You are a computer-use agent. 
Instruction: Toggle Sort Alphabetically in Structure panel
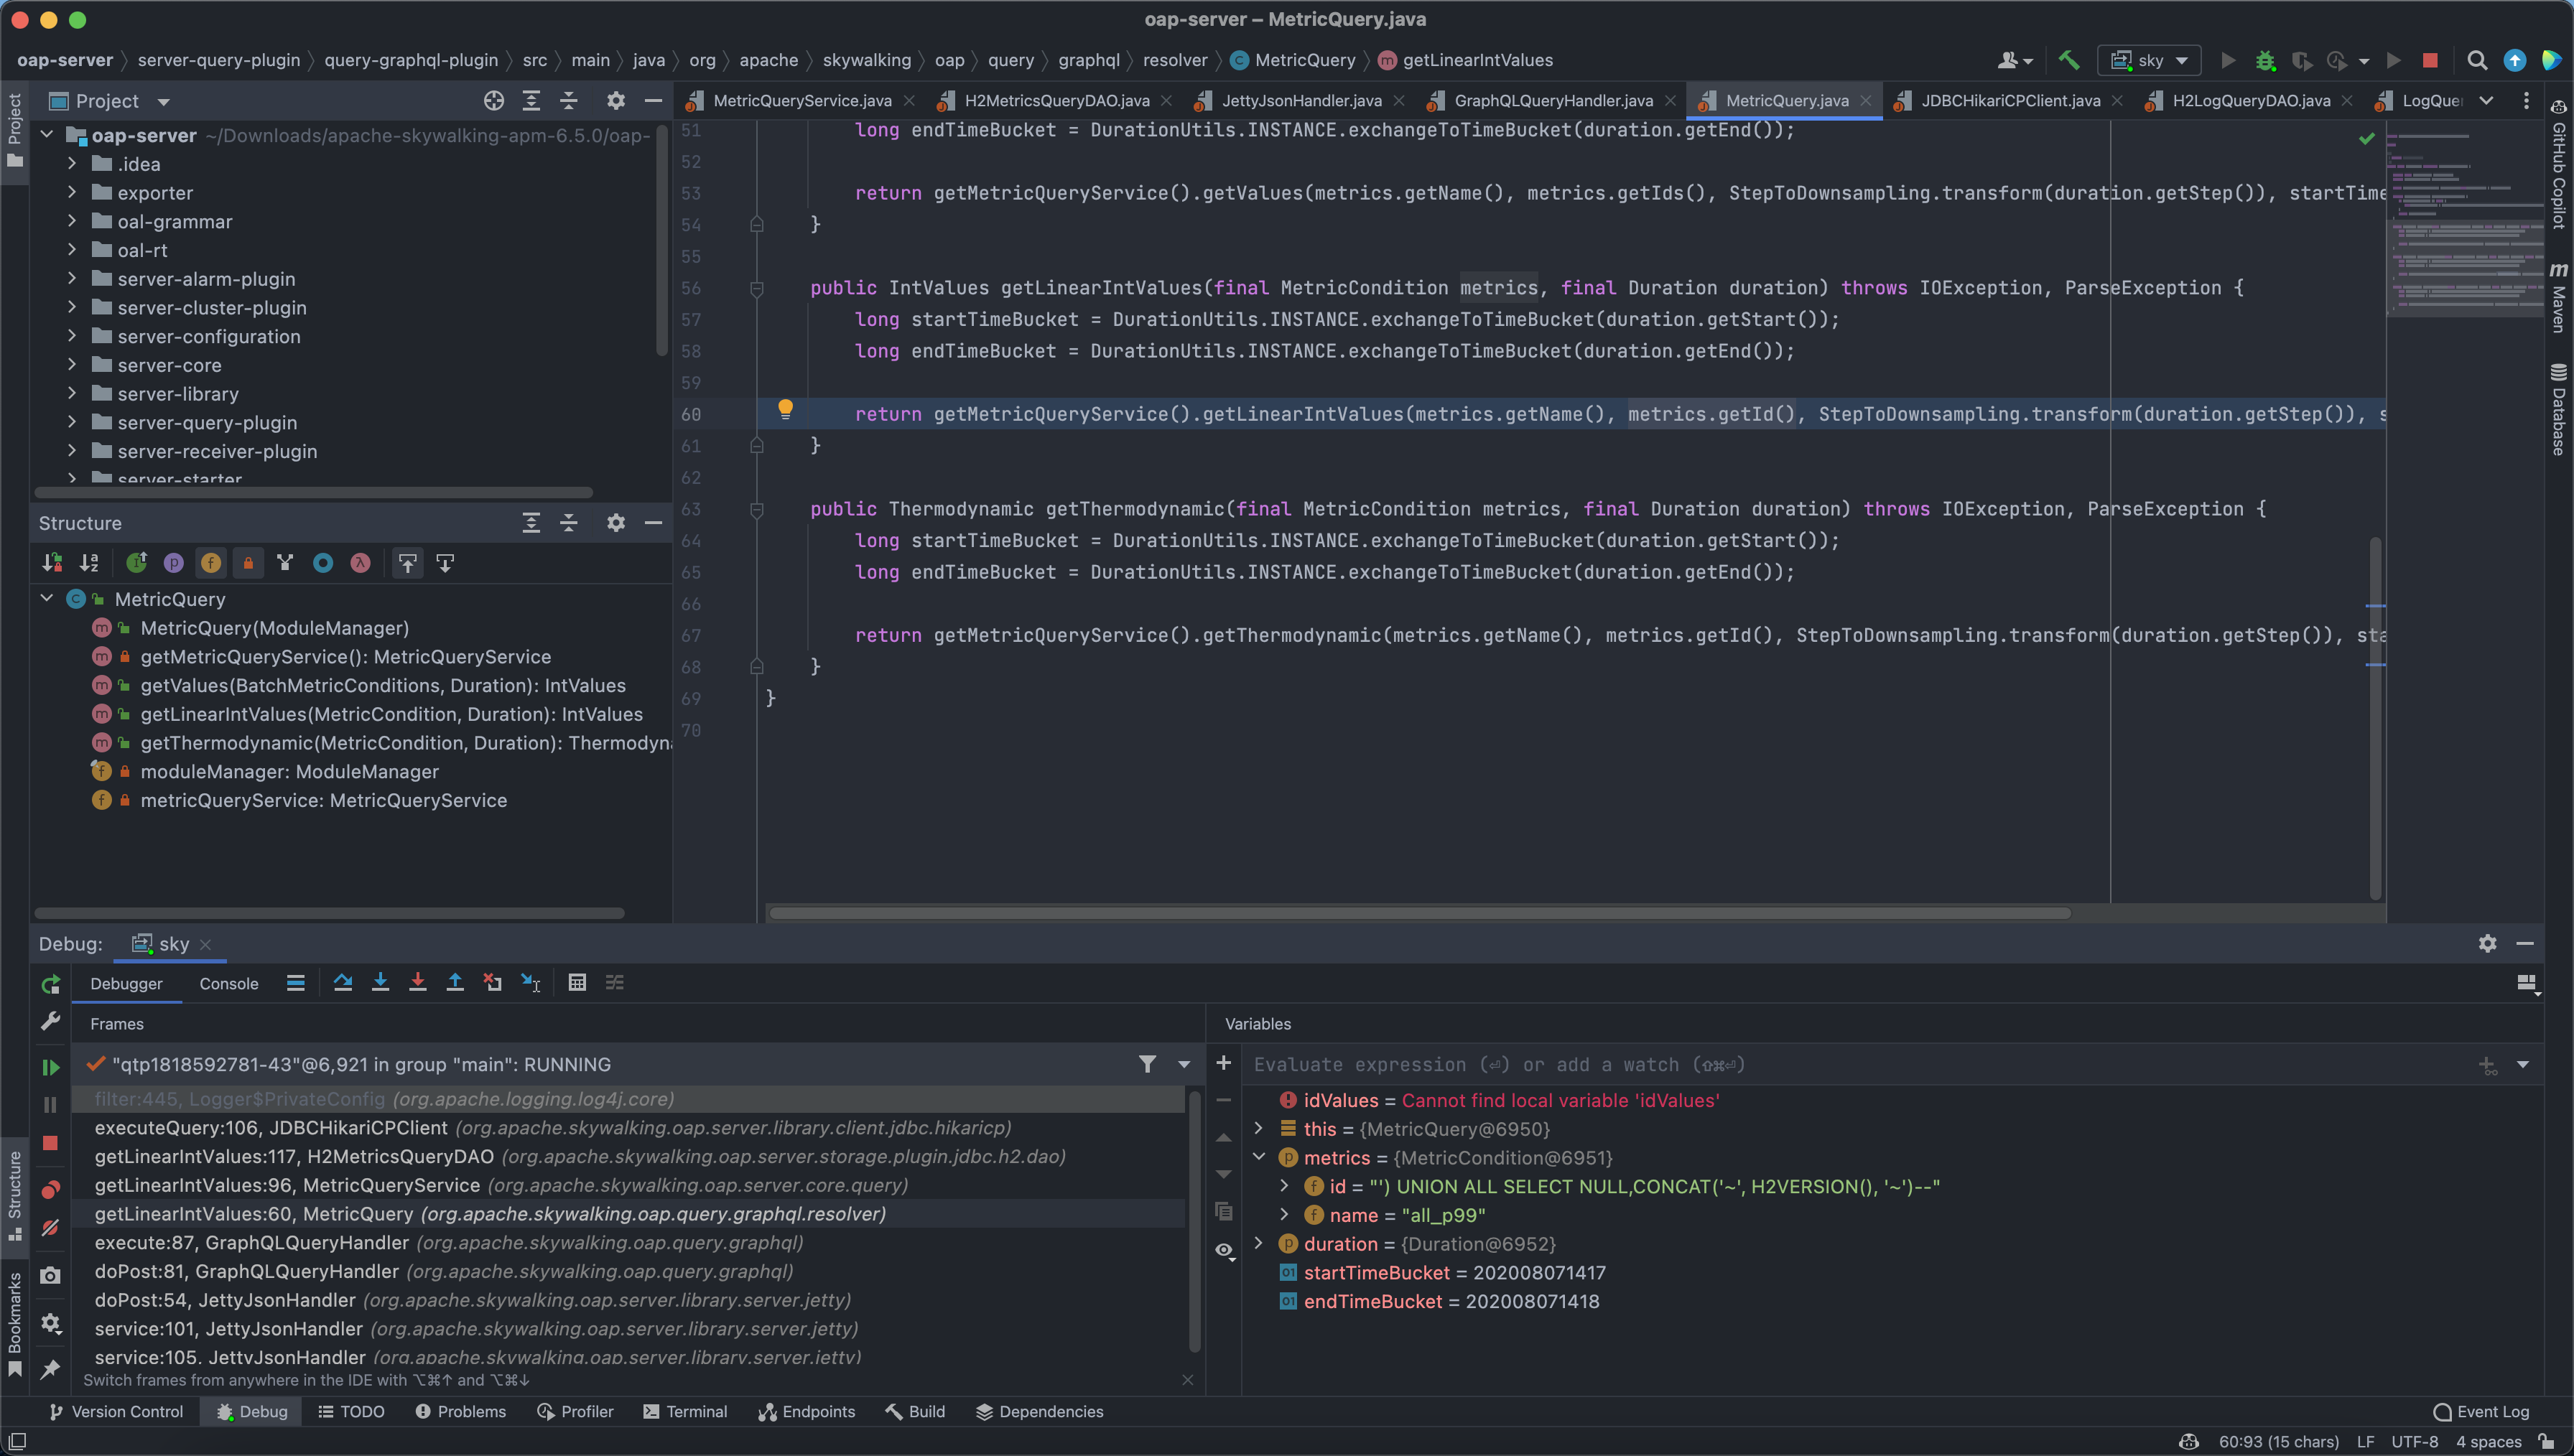[x=89, y=563]
